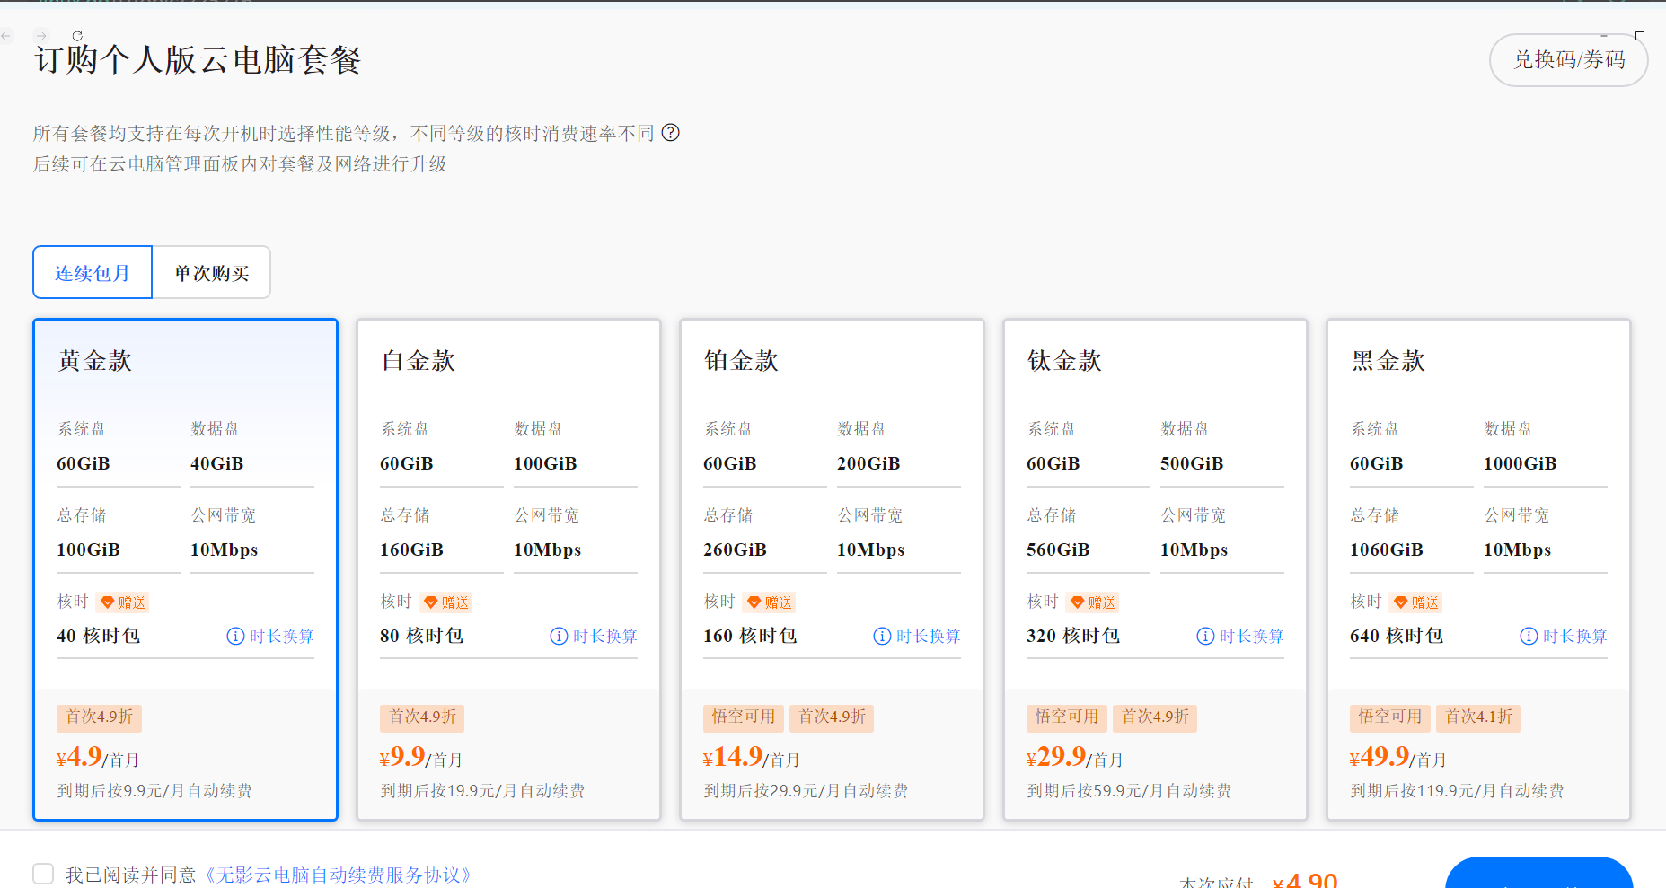
Task: Switch to 单次购买 tab
Action: point(211,272)
